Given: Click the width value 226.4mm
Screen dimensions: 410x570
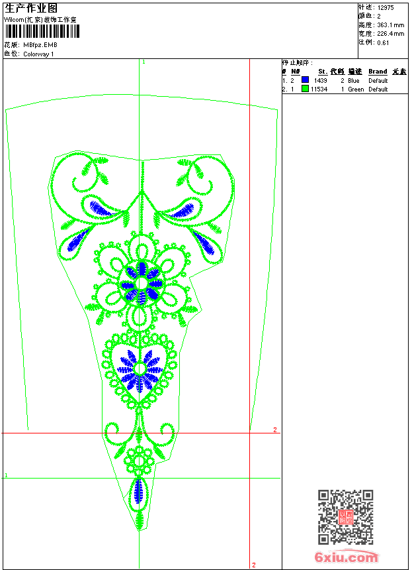Looking at the screenshot, I should point(390,34).
